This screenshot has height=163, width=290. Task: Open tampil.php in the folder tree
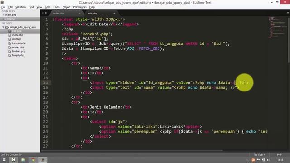coord(18,55)
